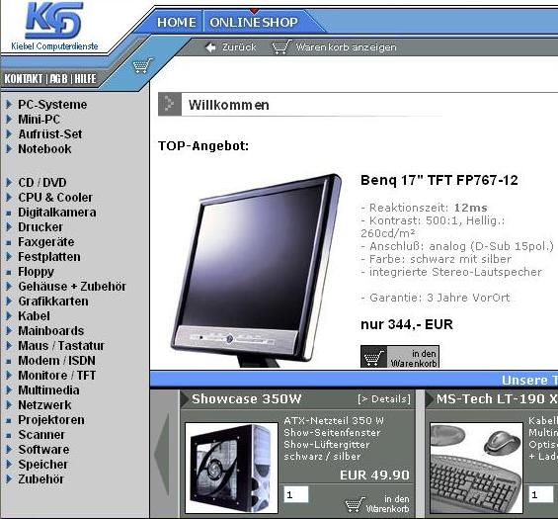The width and height of the screenshot is (558, 519).
Task: Click the arrow icon next to Willkommen heading
Action: click(170, 104)
